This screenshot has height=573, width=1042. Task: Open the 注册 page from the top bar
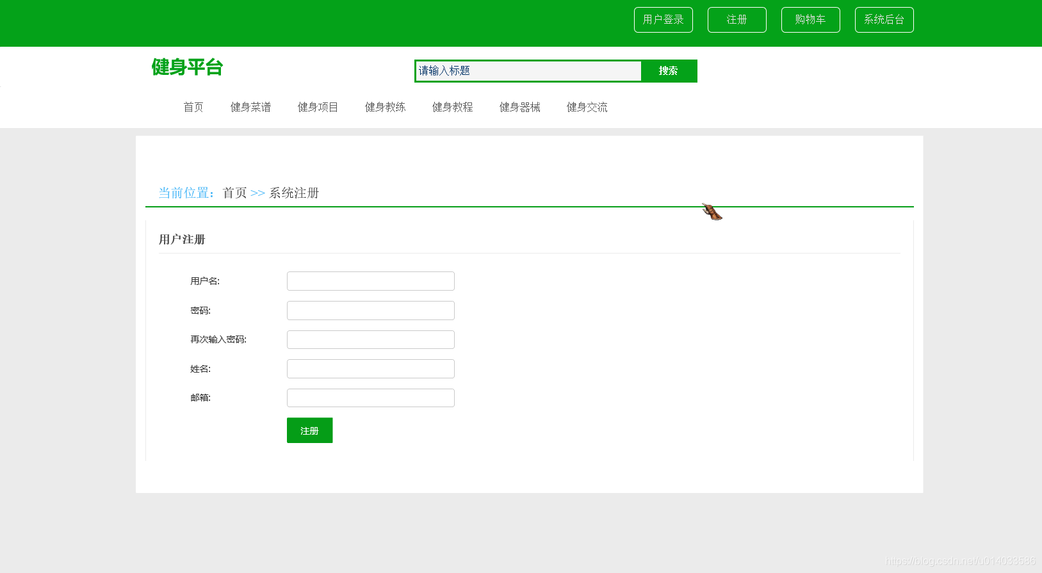[x=737, y=20]
